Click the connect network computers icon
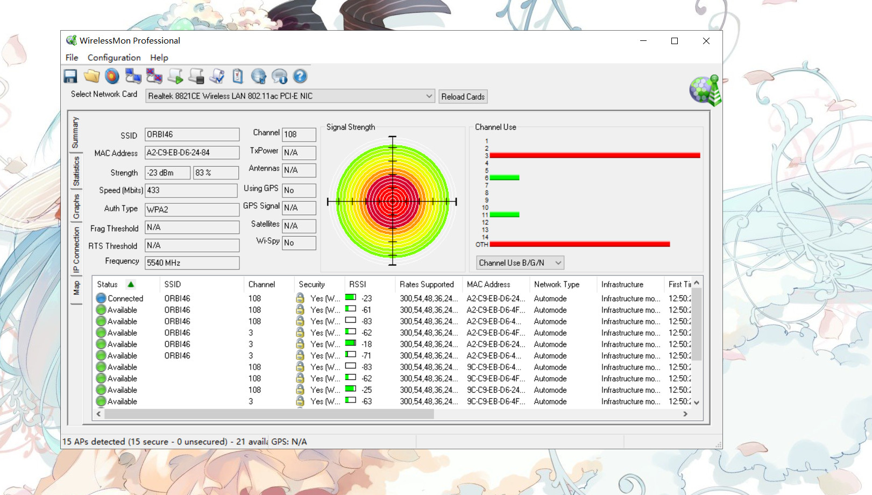The image size is (872, 495). pos(133,76)
